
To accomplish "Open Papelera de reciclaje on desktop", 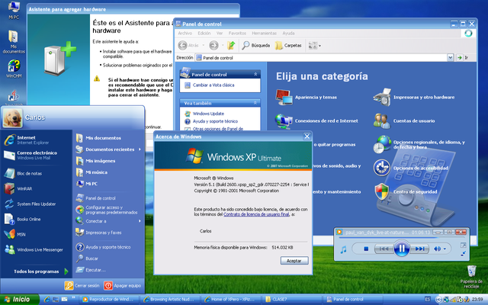I will (471, 277).
